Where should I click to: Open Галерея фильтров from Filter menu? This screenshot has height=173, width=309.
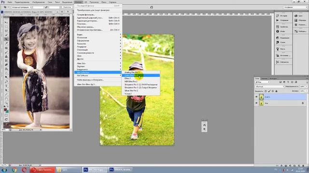pos(98,15)
